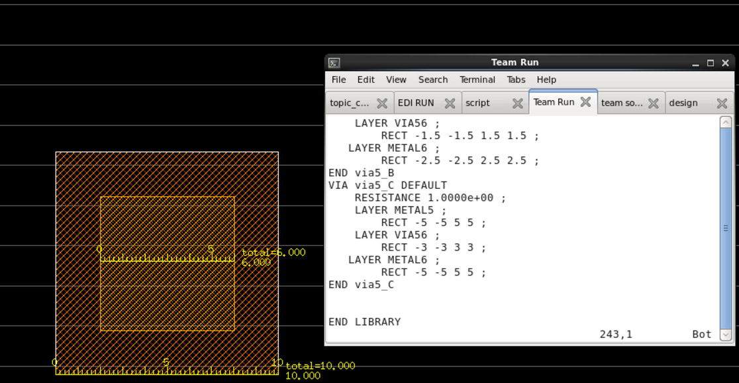The height and width of the screenshot is (383, 739).
Task: Close the team so... tab
Action: [x=653, y=103]
